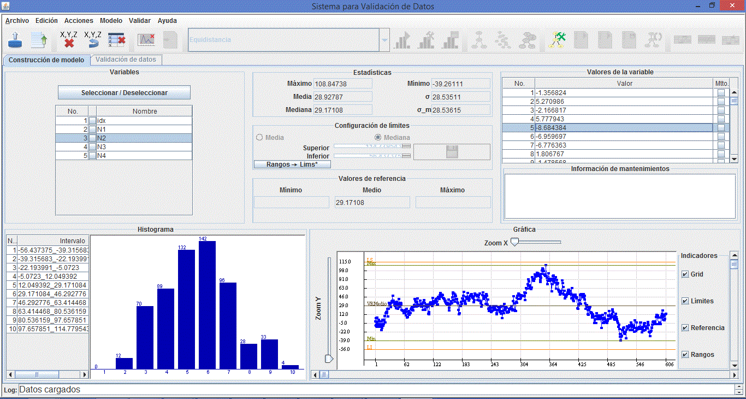
Task: Select the Media radio button
Action: pyautogui.click(x=259, y=138)
